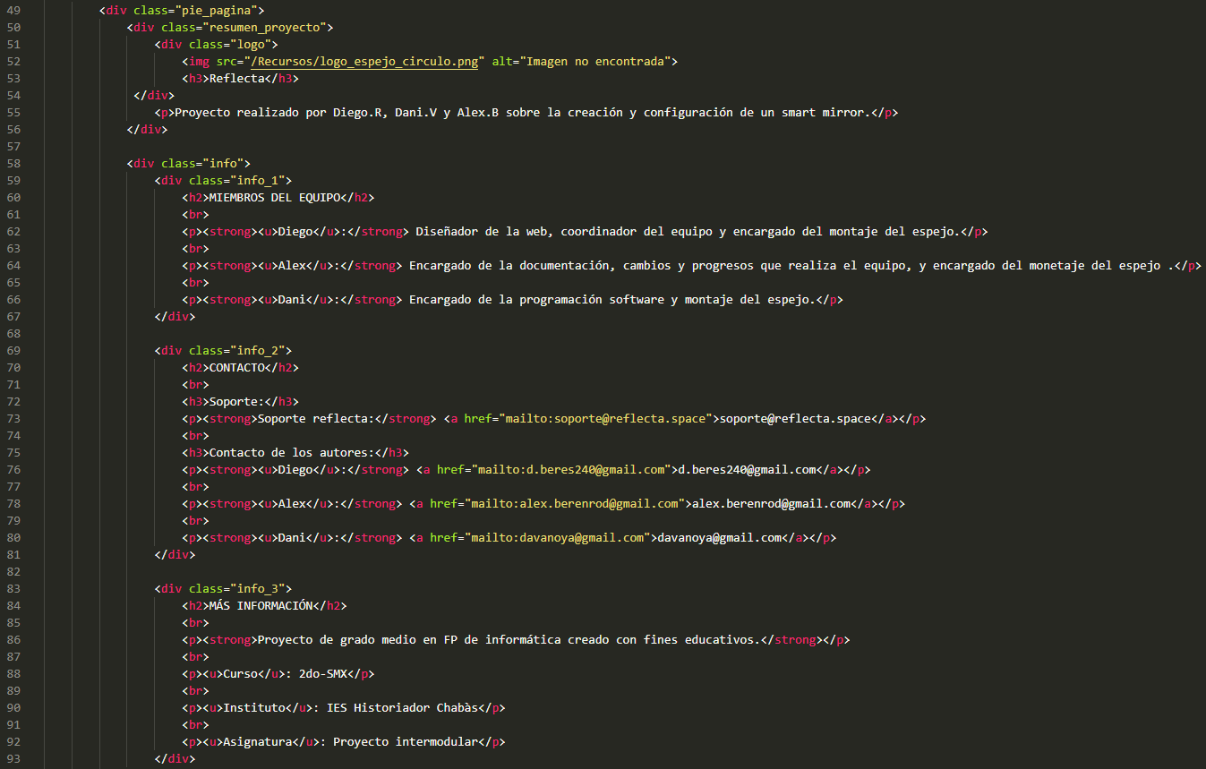This screenshot has width=1206, height=769.
Task: Click the text "Proyecto de grado medio en FP"
Action: pyautogui.click(x=357, y=640)
